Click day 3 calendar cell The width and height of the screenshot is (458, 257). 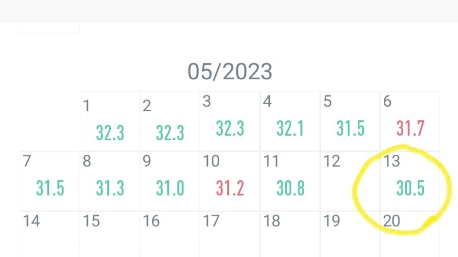click(x=230, y=121)
